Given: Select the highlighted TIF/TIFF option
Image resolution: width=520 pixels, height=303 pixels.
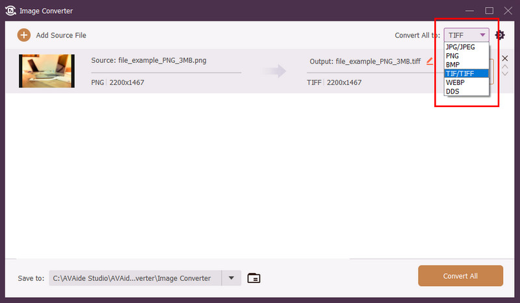Looking at the screenshot, I should (x=466, y=74).
